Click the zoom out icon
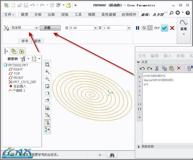 click(47, 79)
